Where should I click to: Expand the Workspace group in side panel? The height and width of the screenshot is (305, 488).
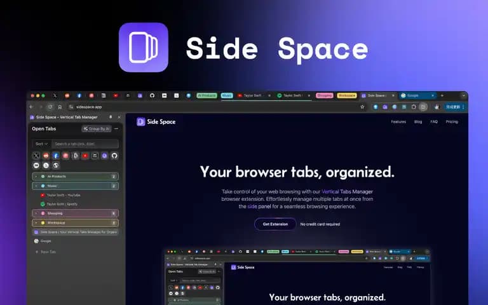(x=75, y=223)
